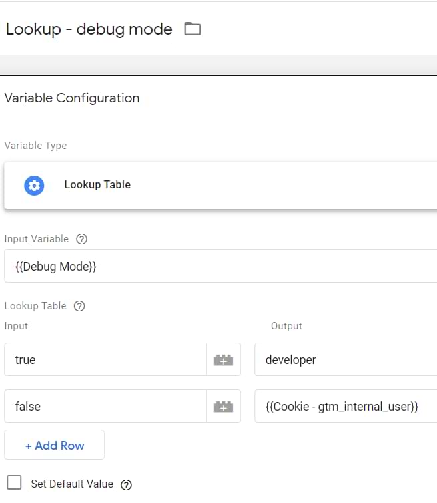This screenshot has width=437, height=503.
Task: Click the 'Set Default Value' label text
Action: (72, 484)
